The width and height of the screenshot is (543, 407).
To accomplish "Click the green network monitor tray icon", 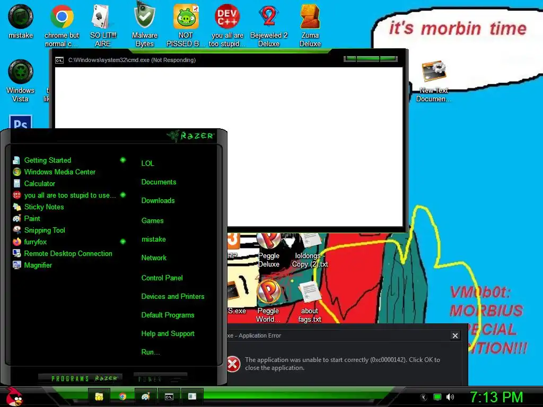I will click(x=437, y=397).
